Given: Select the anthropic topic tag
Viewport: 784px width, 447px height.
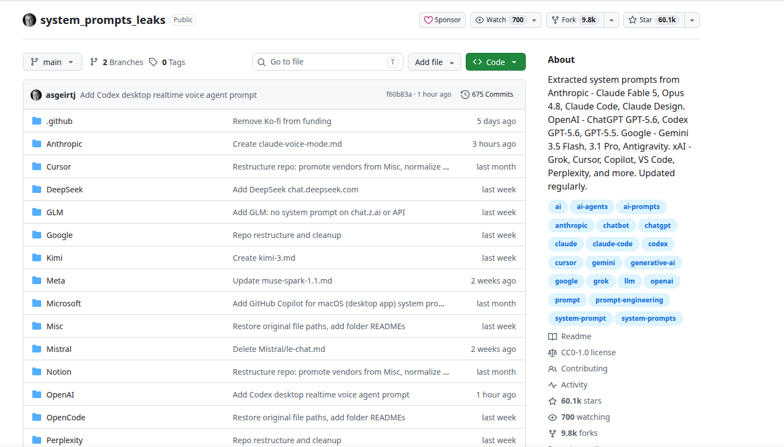Looking at the screenshot, I should pos(571,226).
